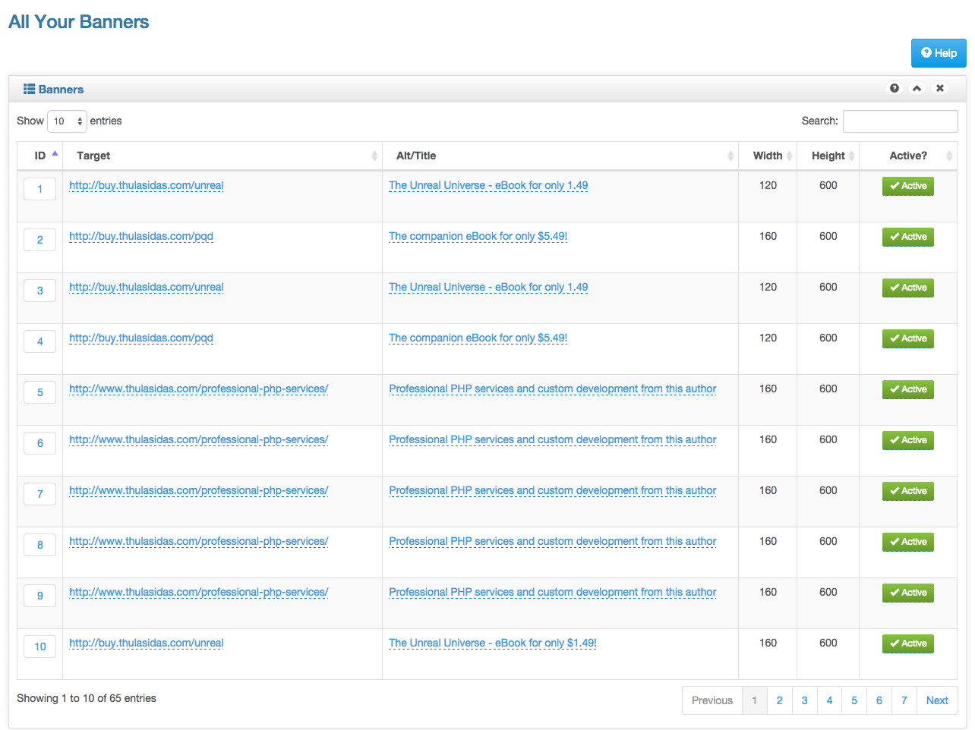The width and height of the screenshot is (975, 730).
Task: Edit Alt/Title of banner 2
Action: [x=478, y=236]
